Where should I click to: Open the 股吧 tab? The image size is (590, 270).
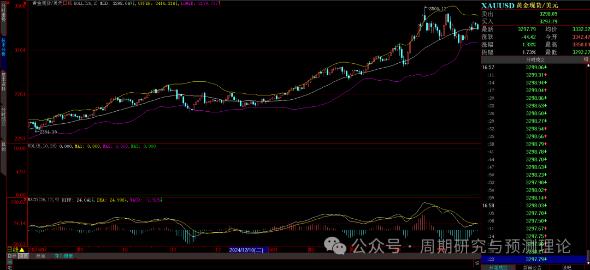[566, 267]
